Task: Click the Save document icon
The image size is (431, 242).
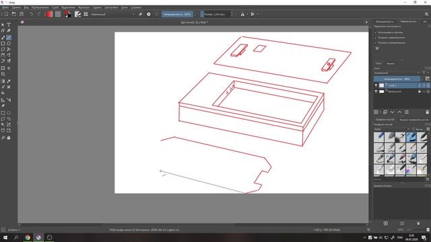Action: (x=22, y=14)
